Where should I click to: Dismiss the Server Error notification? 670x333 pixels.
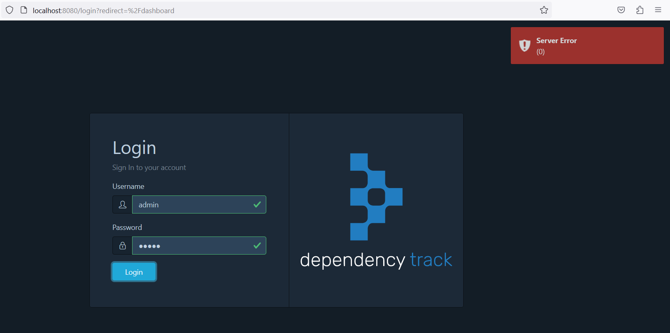pos(587,46)
